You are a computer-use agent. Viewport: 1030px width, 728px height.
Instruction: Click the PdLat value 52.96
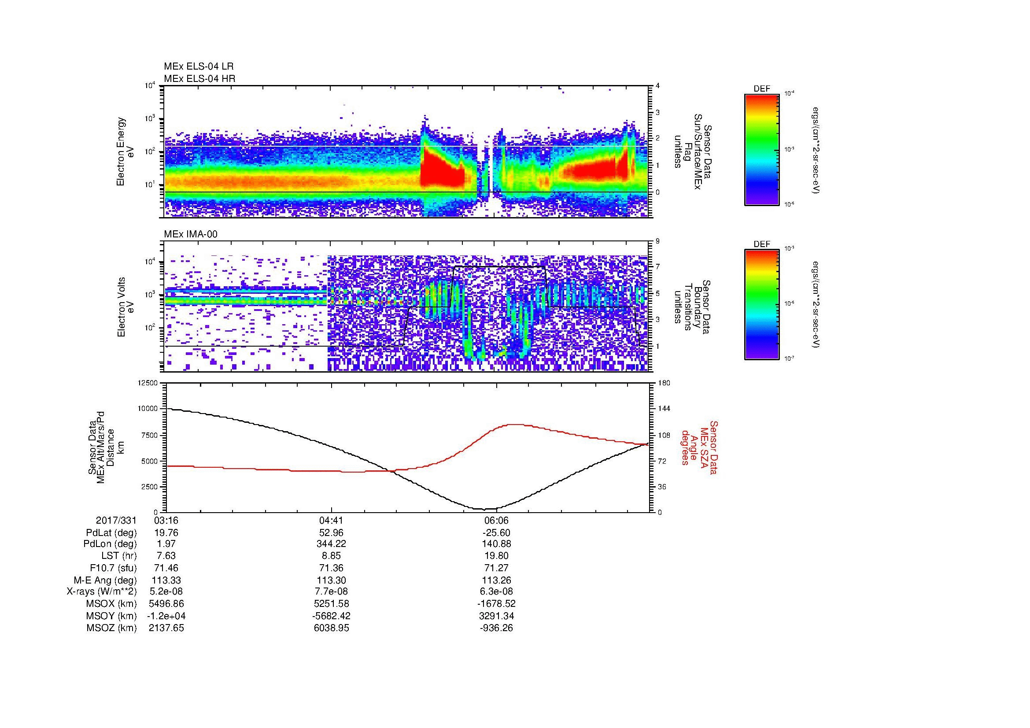pyautogui.click(x=332, y=533)
